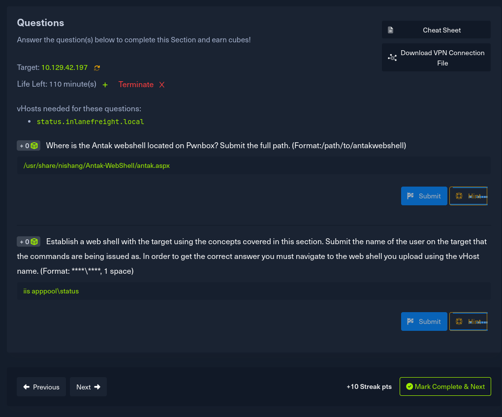Click the cube badge on web shell question
502x417 pixels.
[x=34, y=242]
